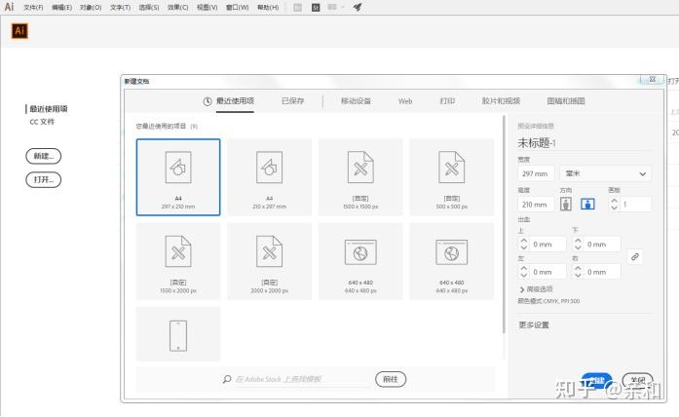Close the 新建文档 dialog with X
The image size is (679, 417).
coord(652,79)
